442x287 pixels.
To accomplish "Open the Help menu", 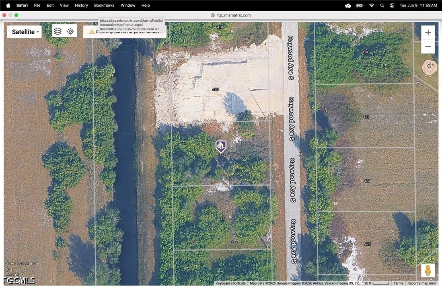I will pos(146,5).
